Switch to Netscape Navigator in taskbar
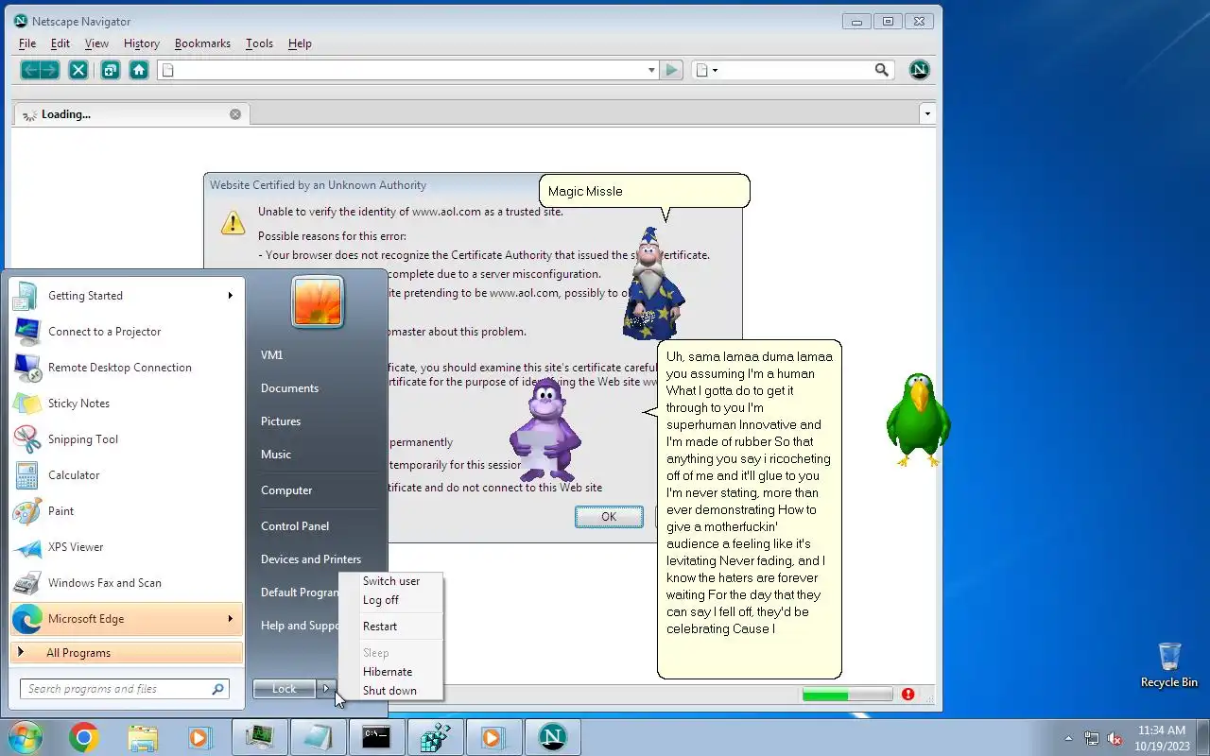 tap(552, 737)
